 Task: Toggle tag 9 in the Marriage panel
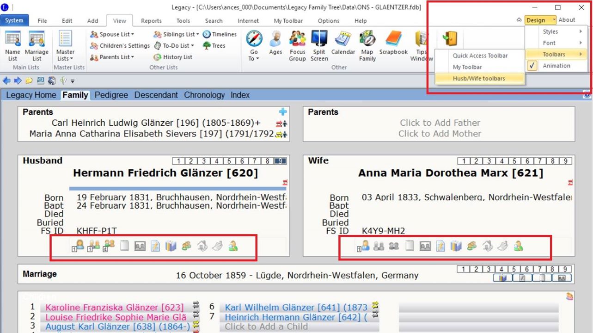click(x=566, y=269)
